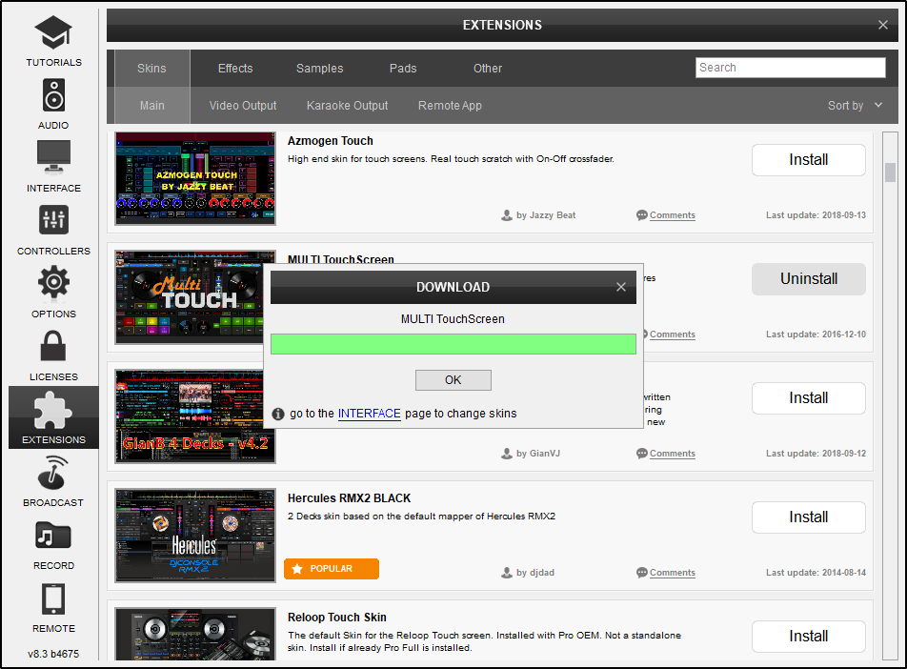Click author icon beside GianVJ
Image resolution: width=907 pixels, height=669 pixels.
coord(507,454)
